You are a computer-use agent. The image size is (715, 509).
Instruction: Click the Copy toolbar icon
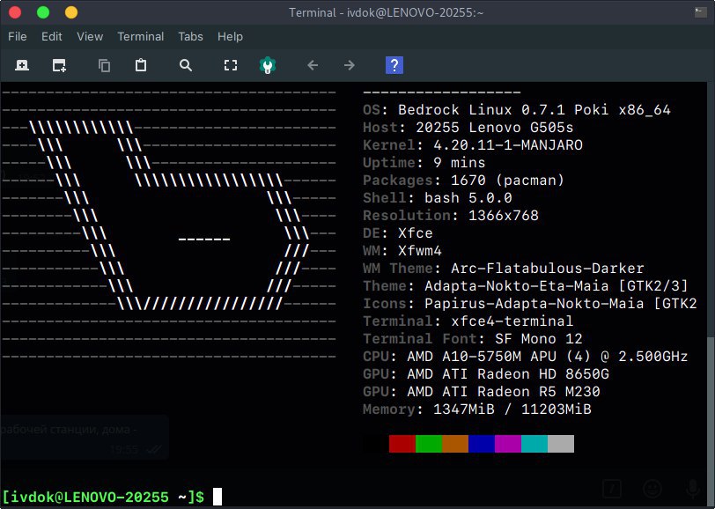point(105,65)
